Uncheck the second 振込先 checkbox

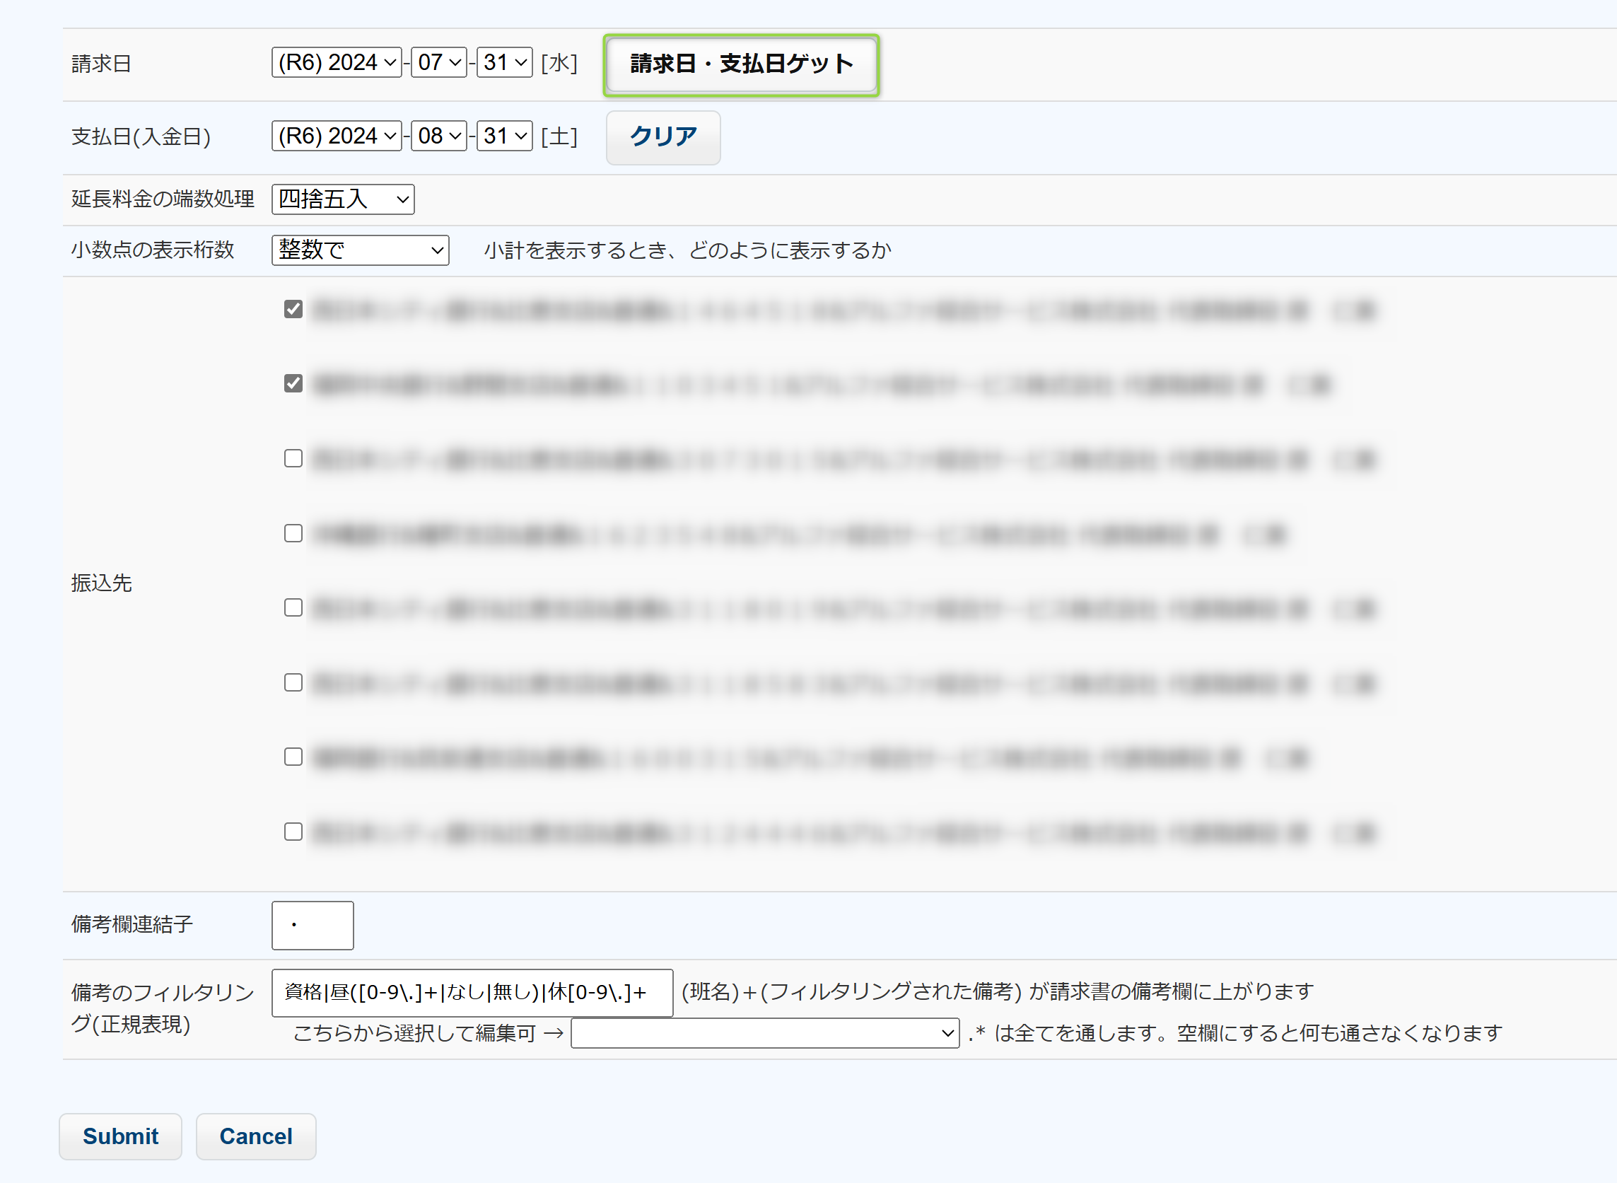point(293,384)
